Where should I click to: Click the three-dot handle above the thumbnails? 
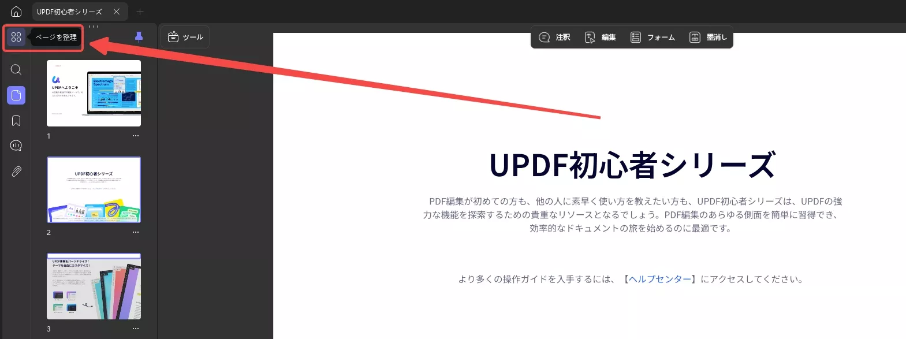[94, 27]
